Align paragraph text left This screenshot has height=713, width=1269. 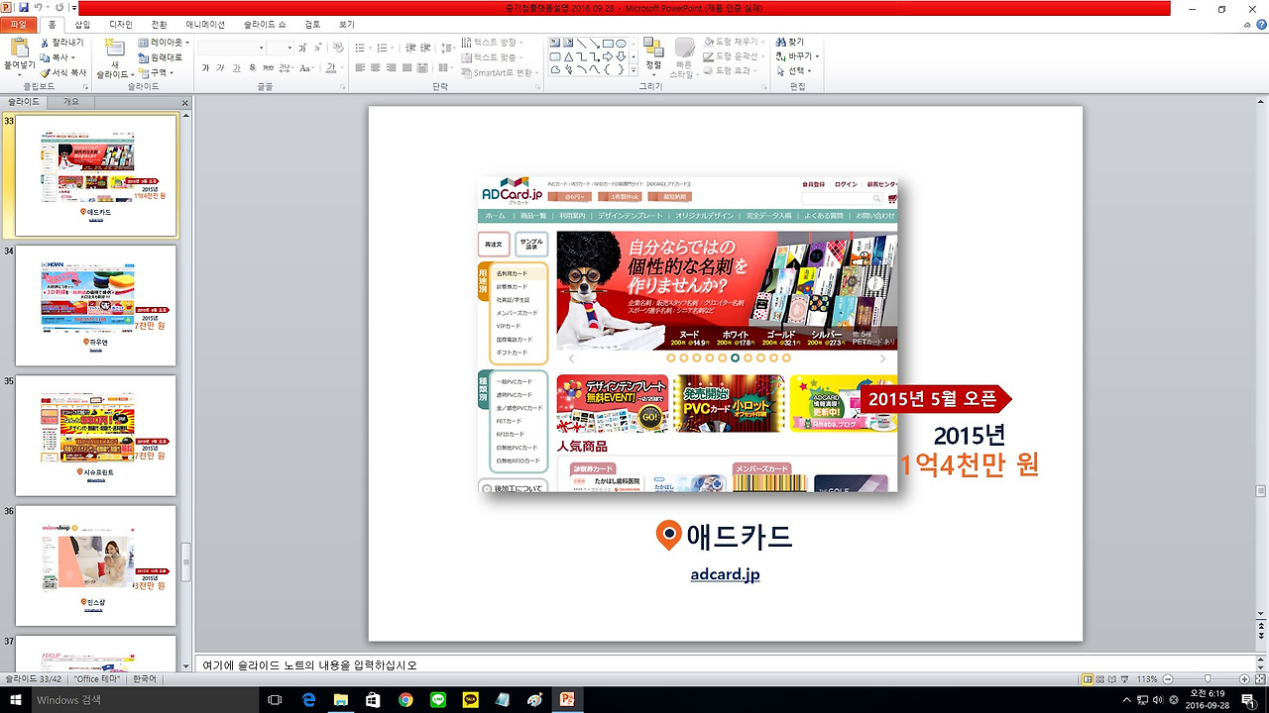(361, 68)
